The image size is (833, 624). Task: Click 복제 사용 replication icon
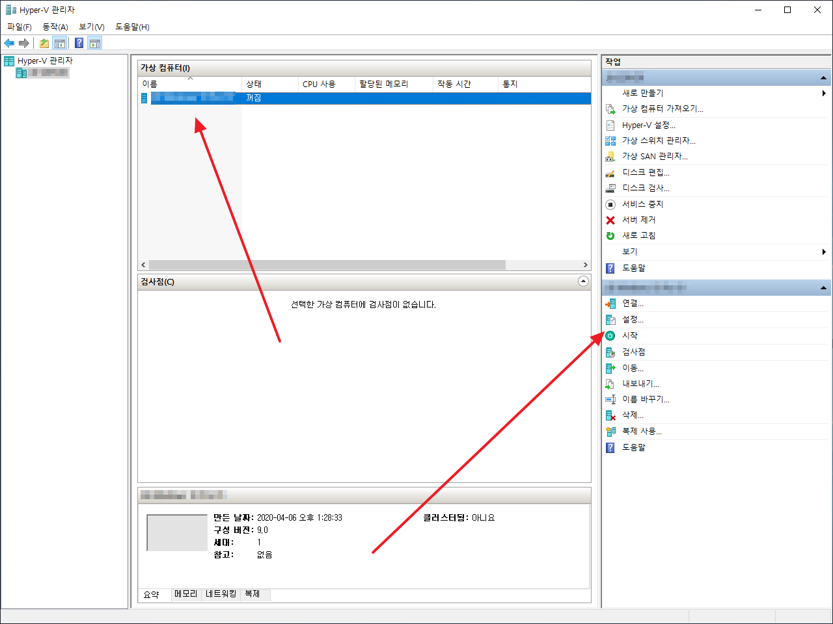(x=610, y=431)
